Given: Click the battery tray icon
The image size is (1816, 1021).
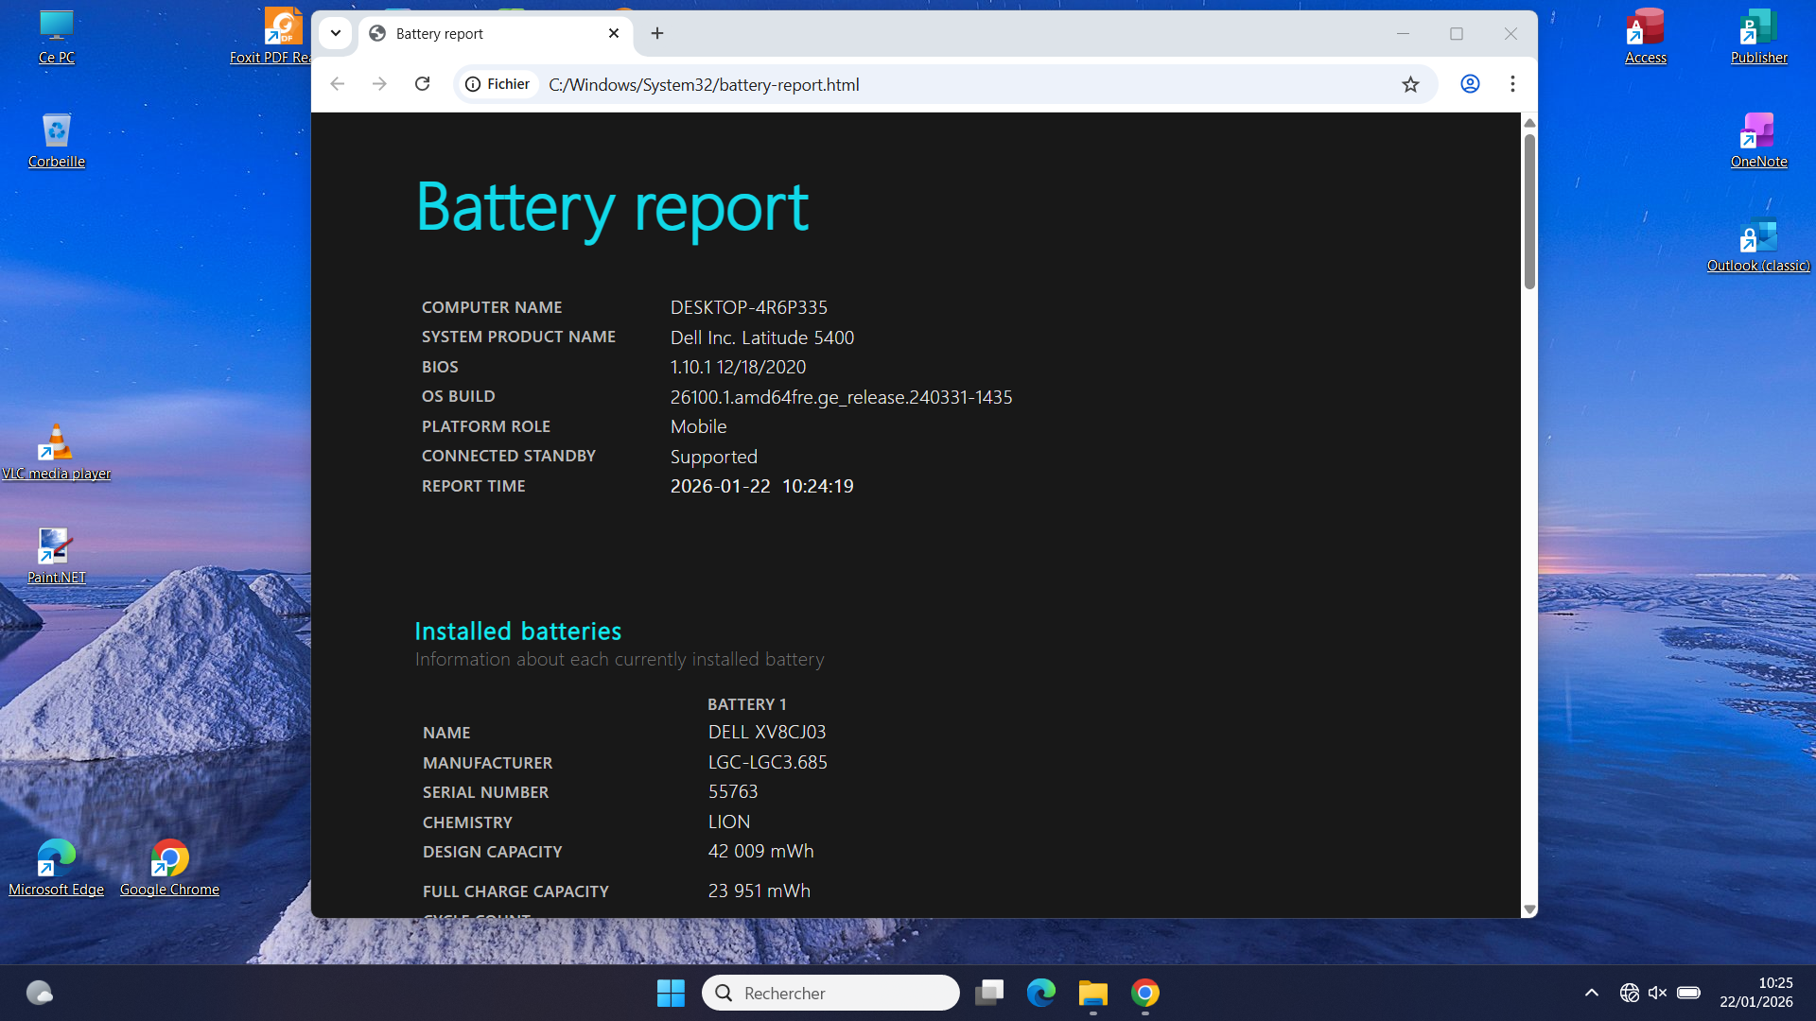Looking at the screenshot, I should (x=1689, y=993).
